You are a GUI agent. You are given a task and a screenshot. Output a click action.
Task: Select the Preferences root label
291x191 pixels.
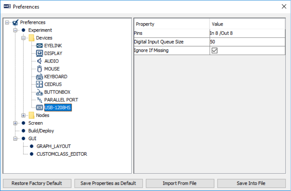point(33,23)
